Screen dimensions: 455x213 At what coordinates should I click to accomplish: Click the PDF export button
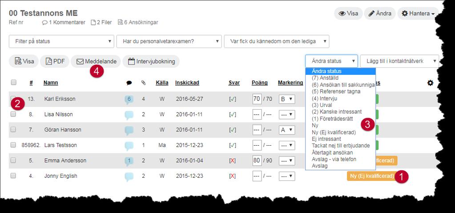55,61
